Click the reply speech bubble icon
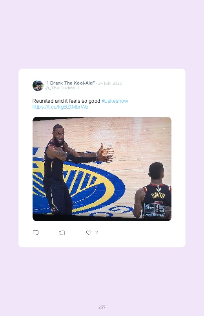This screenshot has height=316, width=204. coord(36,233)
